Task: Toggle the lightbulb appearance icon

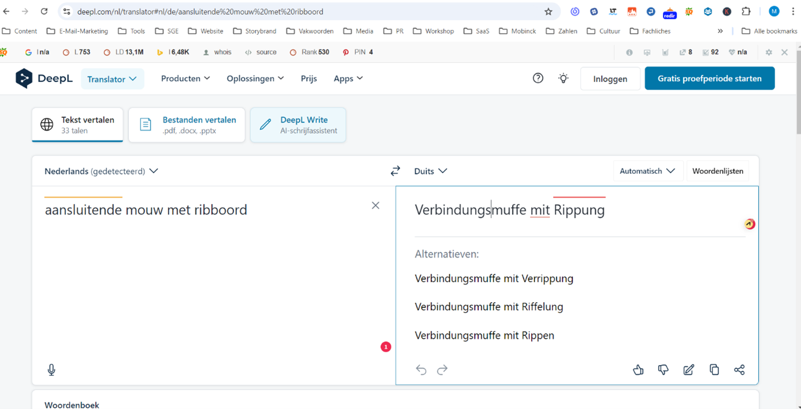Action: (563, 79)
